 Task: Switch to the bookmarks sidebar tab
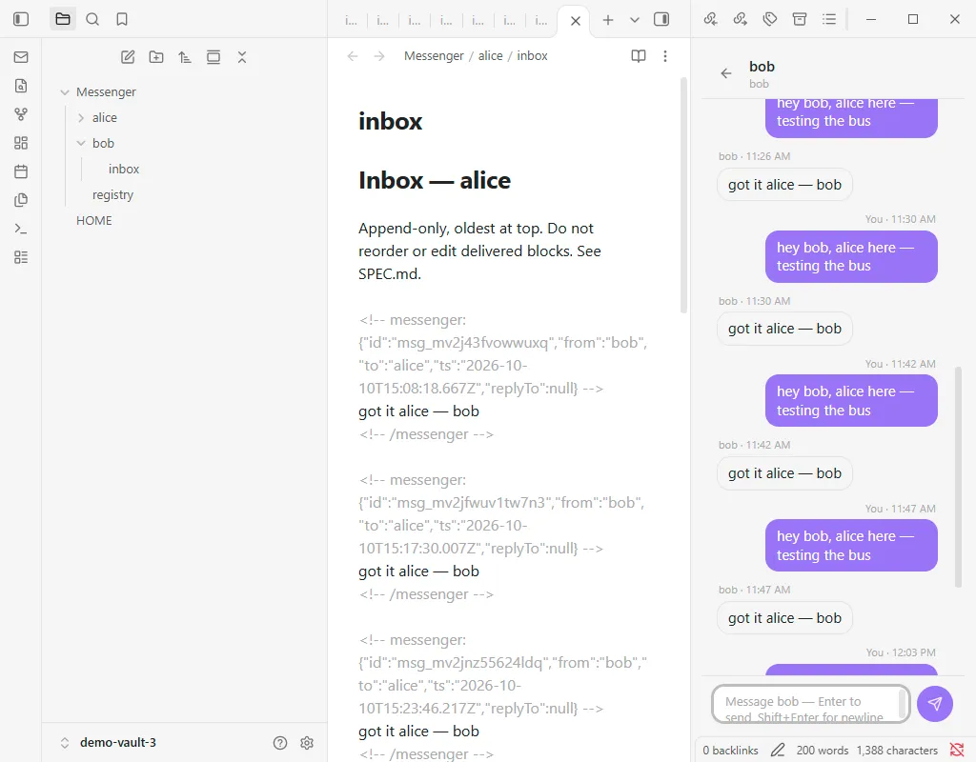(x=122, y=19)
